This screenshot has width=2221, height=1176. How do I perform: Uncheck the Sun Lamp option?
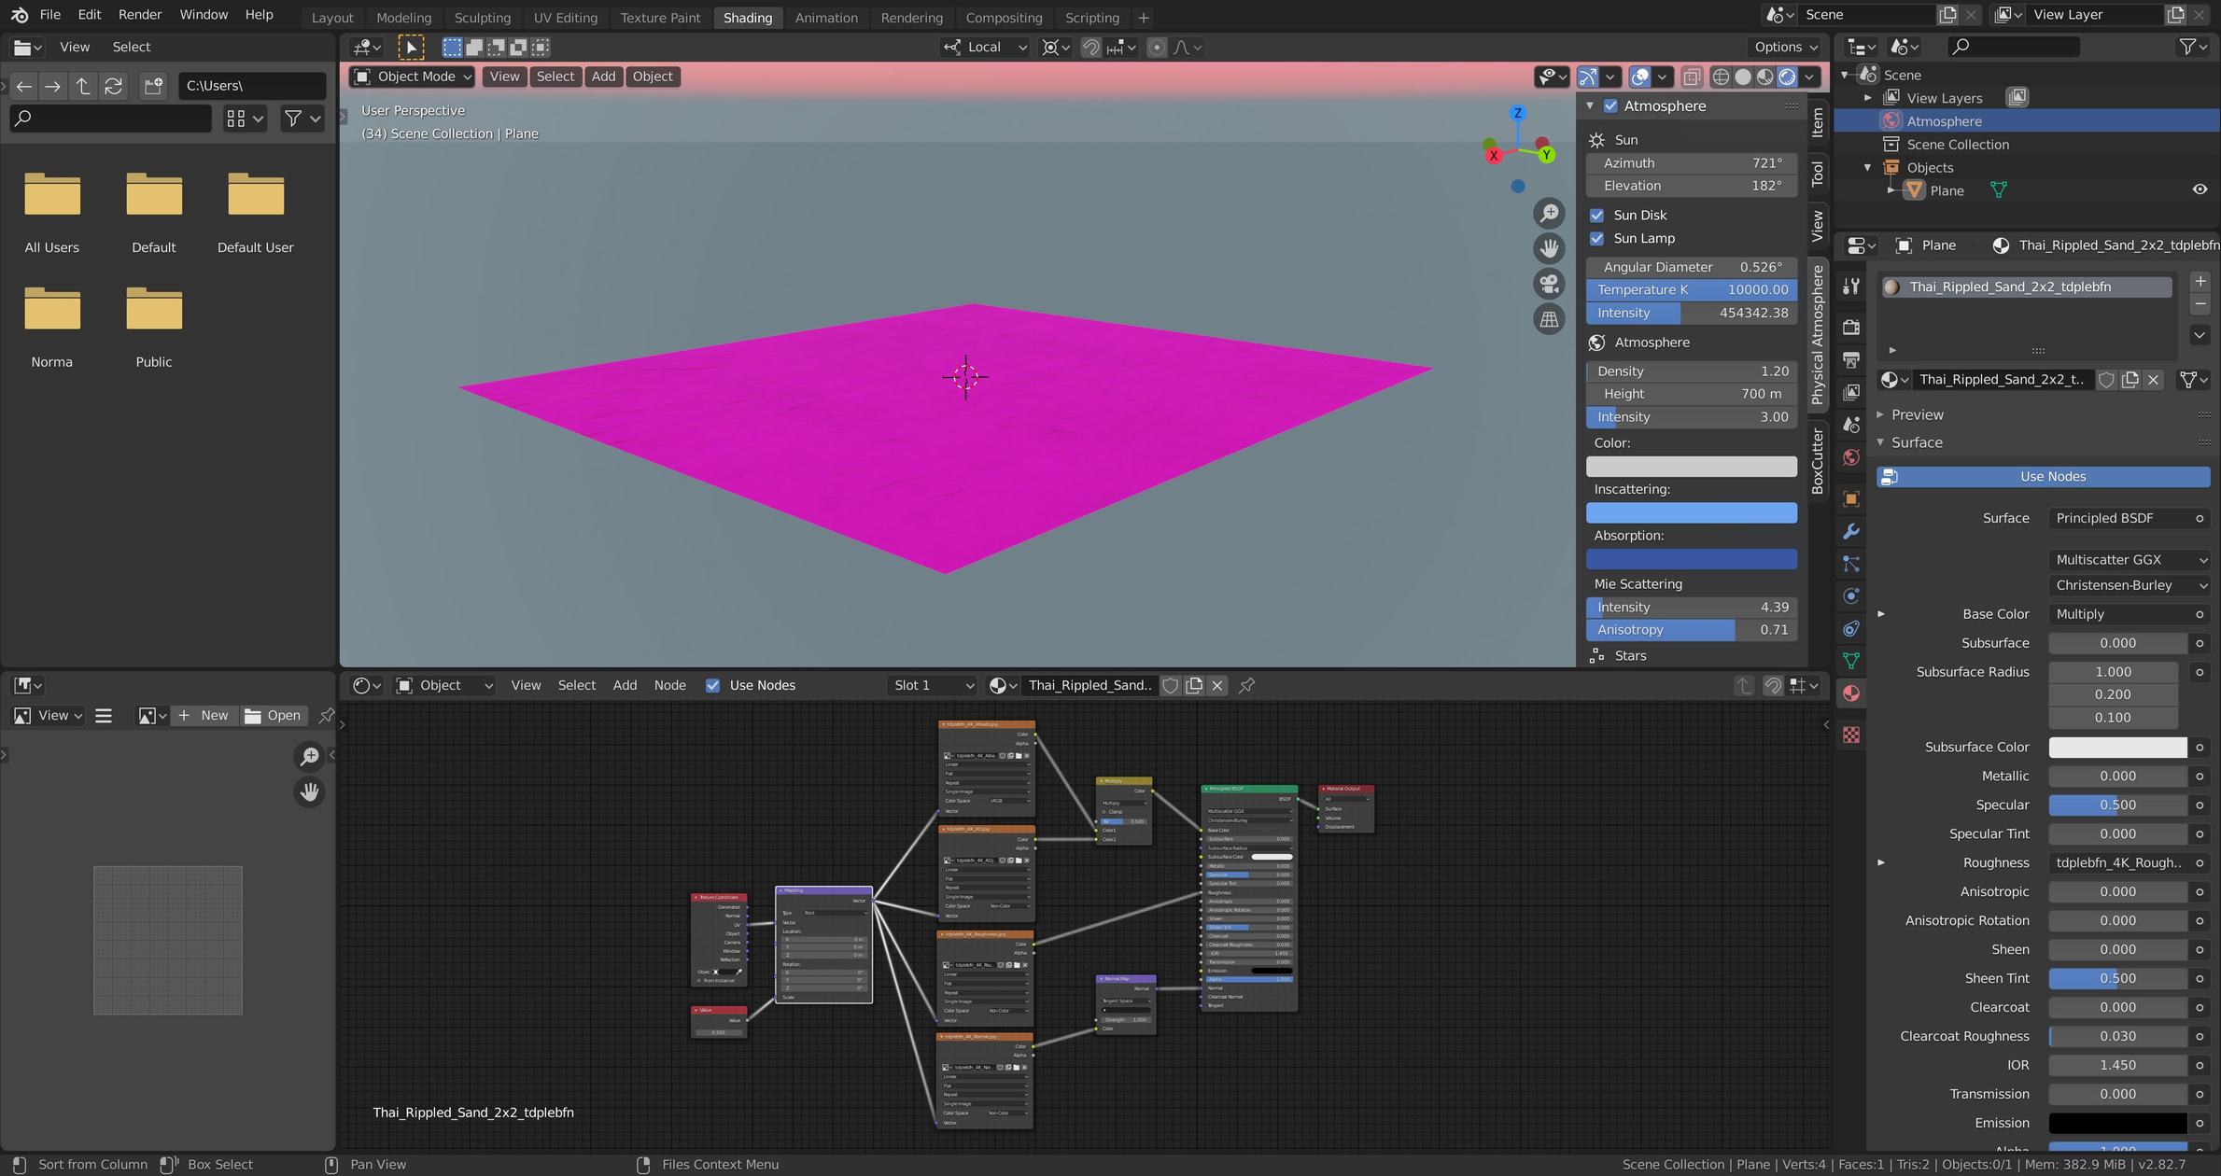(1597, 238)
